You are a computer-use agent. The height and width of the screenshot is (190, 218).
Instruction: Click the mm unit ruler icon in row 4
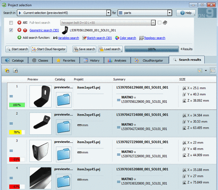[79, 180]
